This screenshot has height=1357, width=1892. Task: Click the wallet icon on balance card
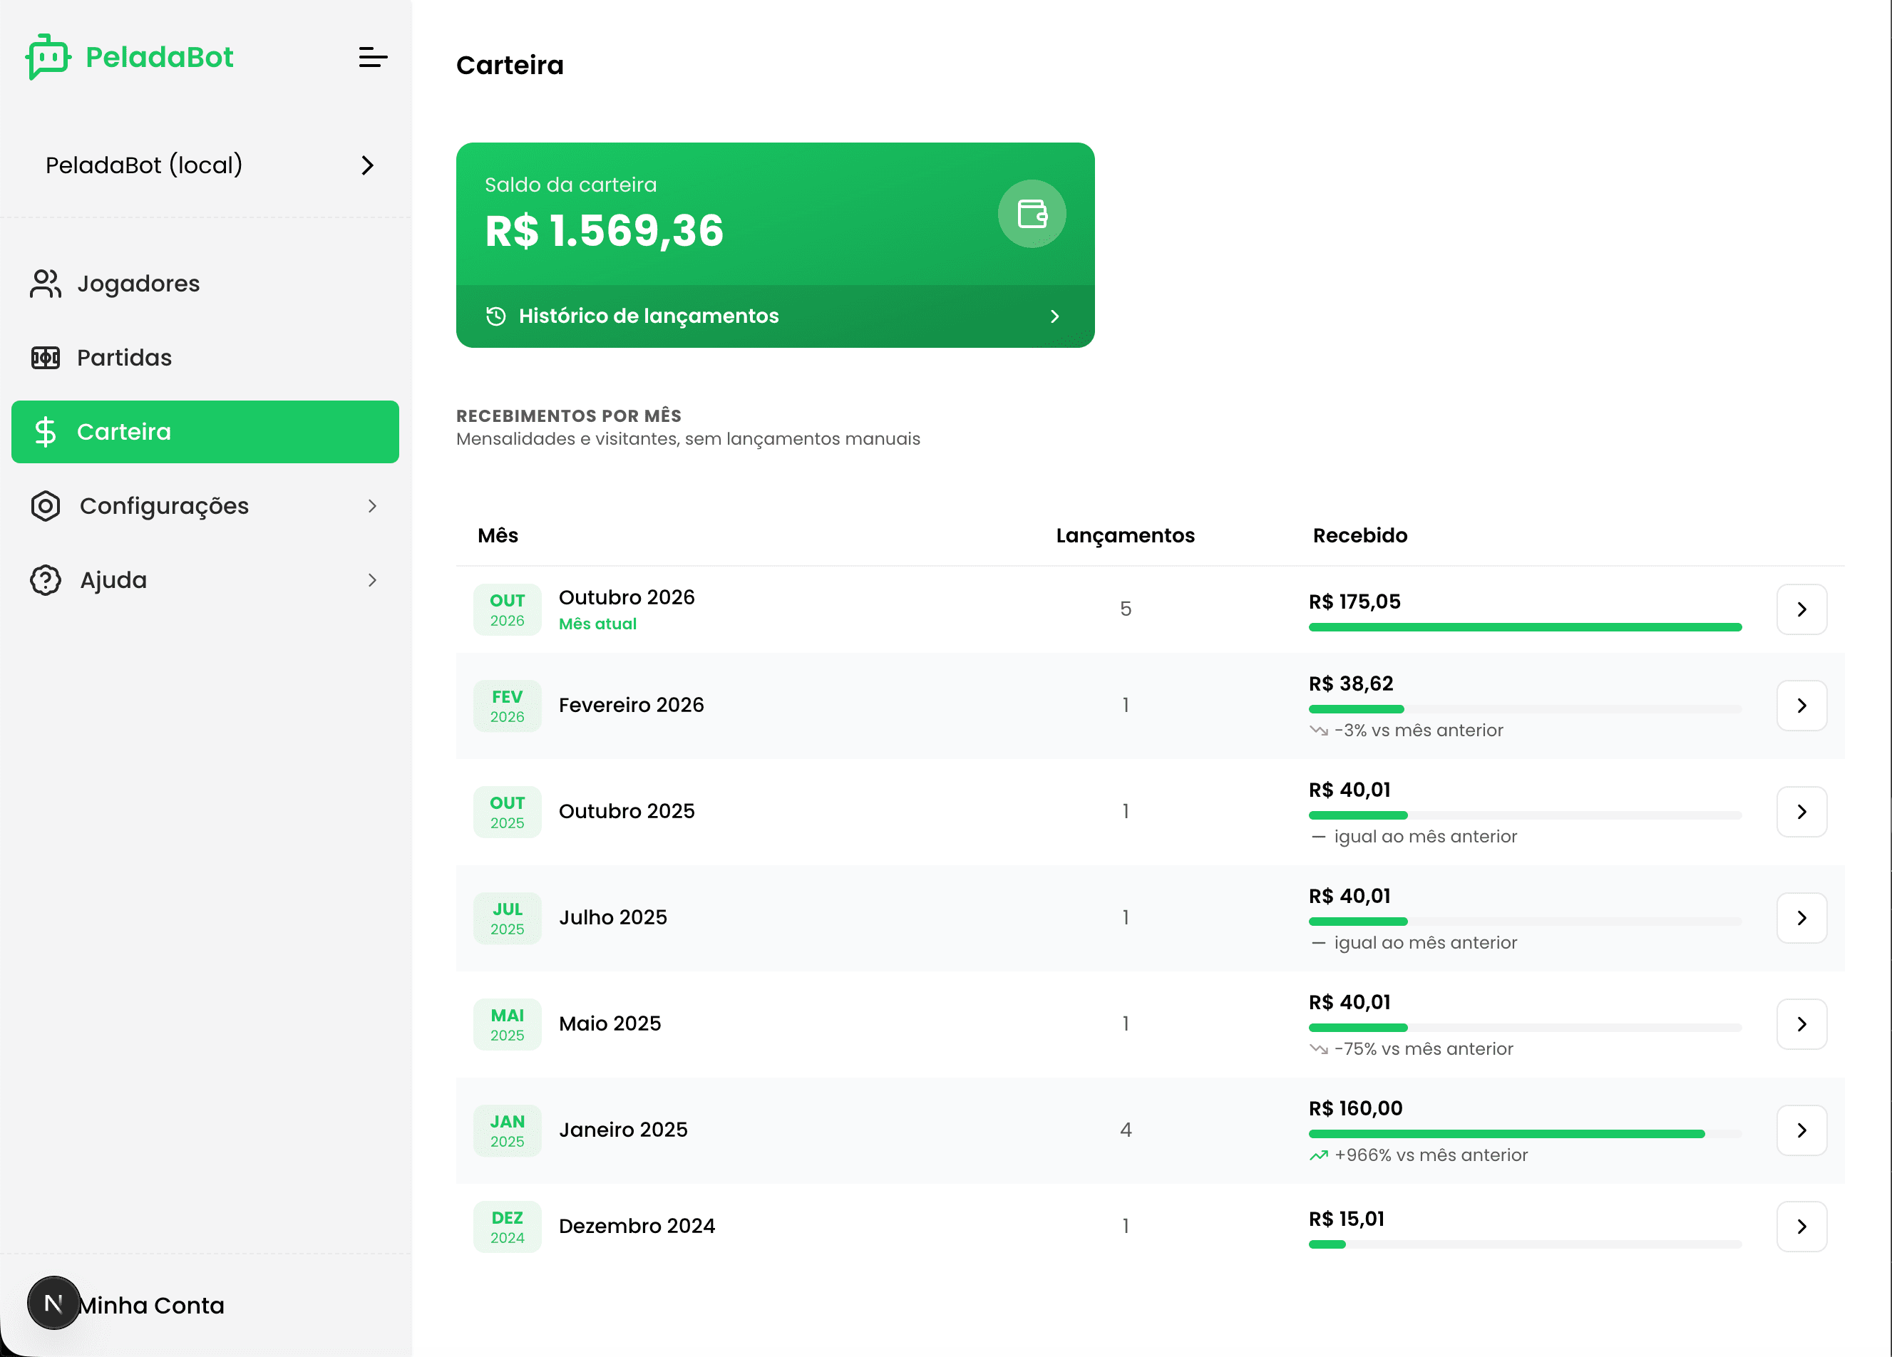1032,214
